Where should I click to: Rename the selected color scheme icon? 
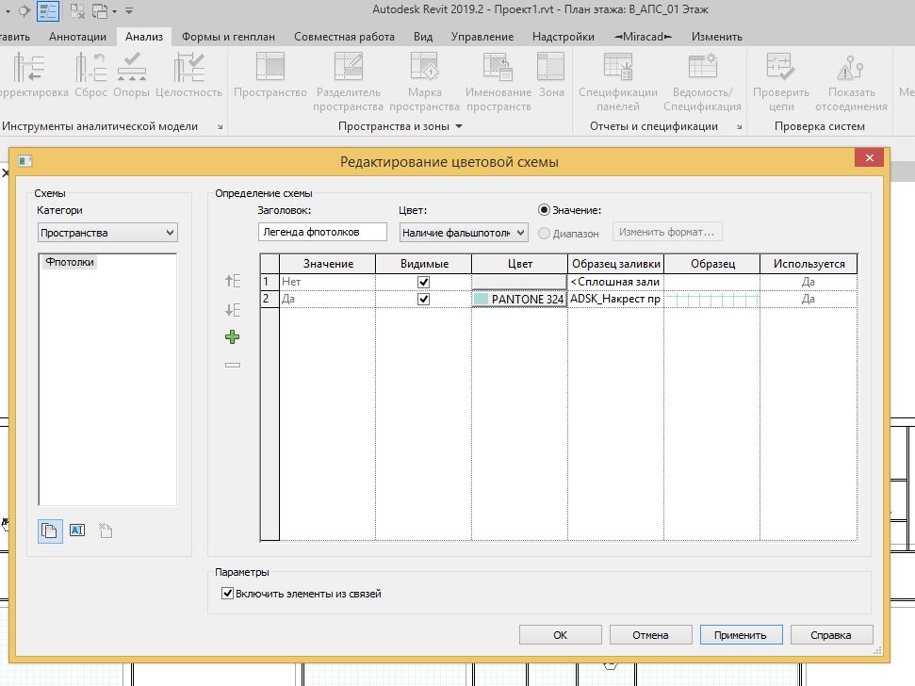[77, 531]
